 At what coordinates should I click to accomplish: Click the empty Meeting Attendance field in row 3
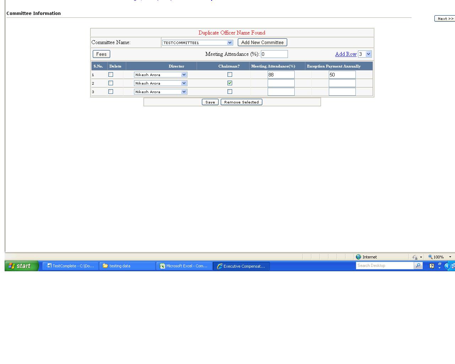tap(281, 92)
